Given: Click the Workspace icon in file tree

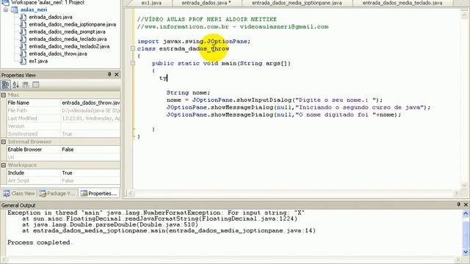Looking at the screenshot, I should [x=5, y=3].
